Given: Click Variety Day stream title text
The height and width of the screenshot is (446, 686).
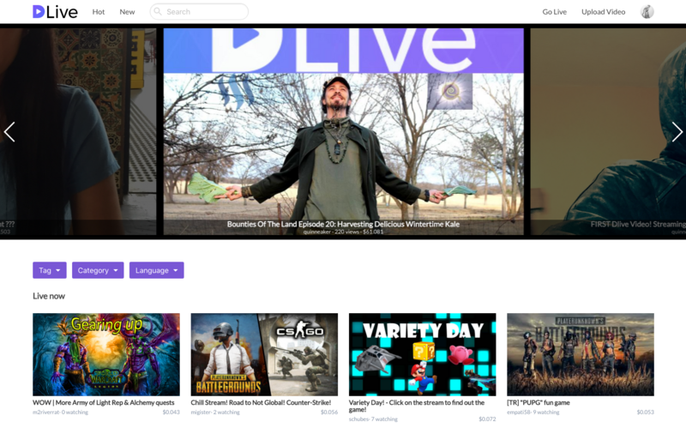Looking at the screenshot, I should [417, 407].
